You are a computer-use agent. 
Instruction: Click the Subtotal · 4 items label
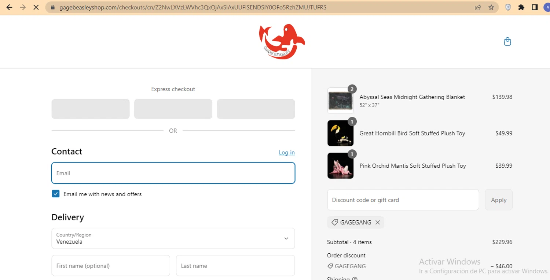click(x=349, y=242)
